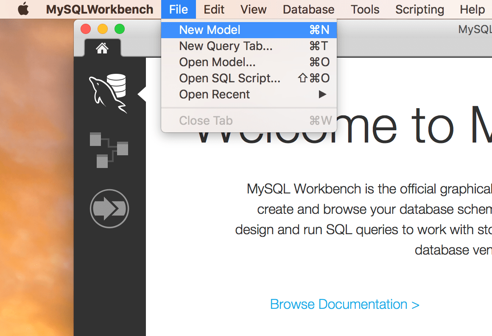Click the yellow minimize window button

103,29
